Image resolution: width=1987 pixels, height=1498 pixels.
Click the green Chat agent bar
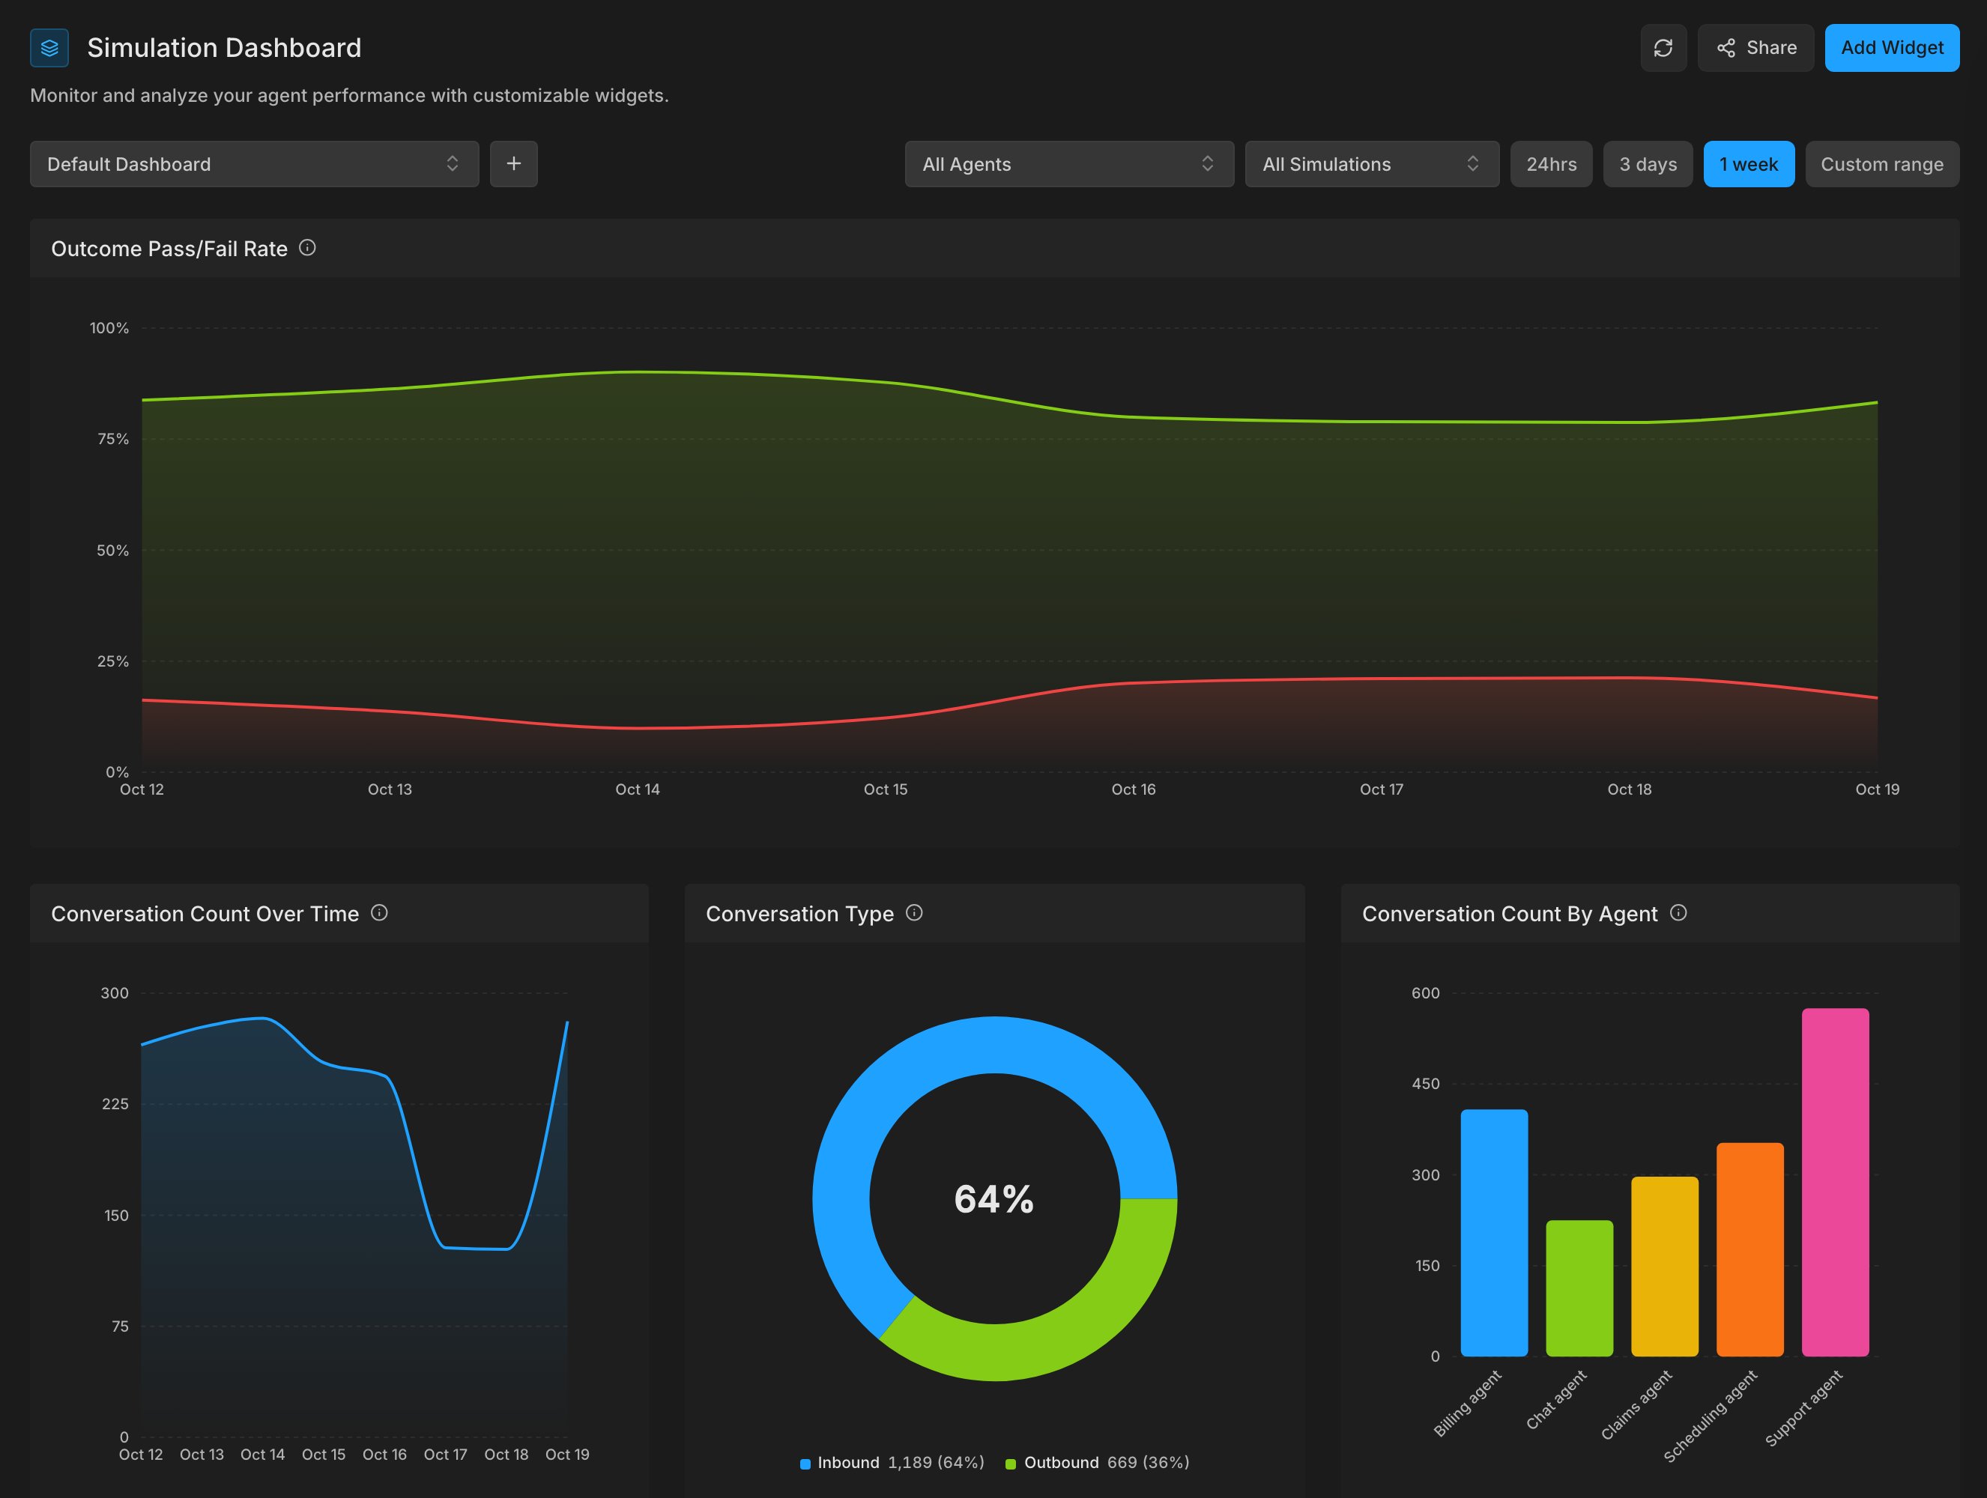pos(1579,1288)
